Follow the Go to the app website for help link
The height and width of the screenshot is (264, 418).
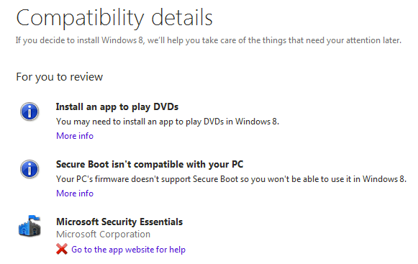click(x=128, y=250)
